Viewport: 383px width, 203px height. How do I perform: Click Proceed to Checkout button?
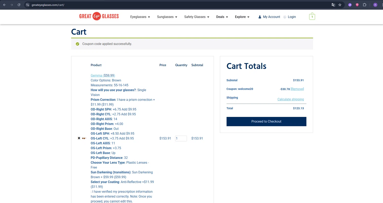(266, 122)
